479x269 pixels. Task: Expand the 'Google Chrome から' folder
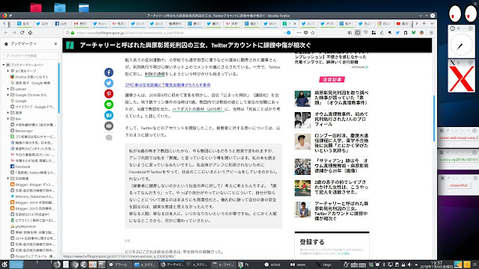[8, 95]
